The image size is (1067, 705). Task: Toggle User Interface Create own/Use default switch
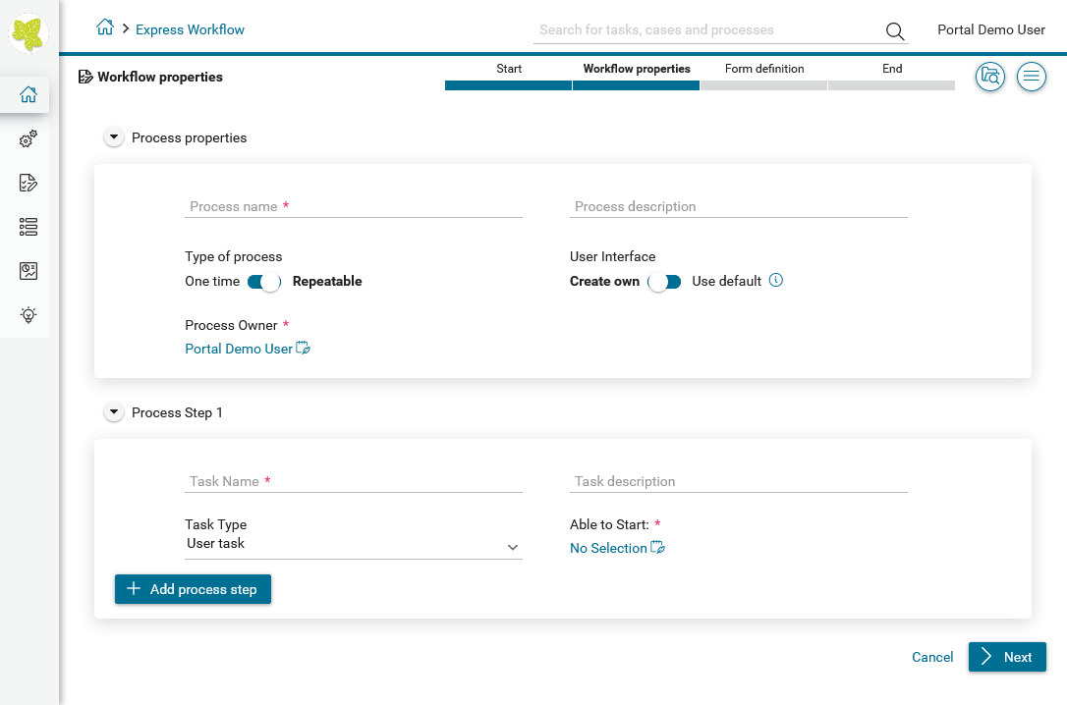[x=664, y=282]
